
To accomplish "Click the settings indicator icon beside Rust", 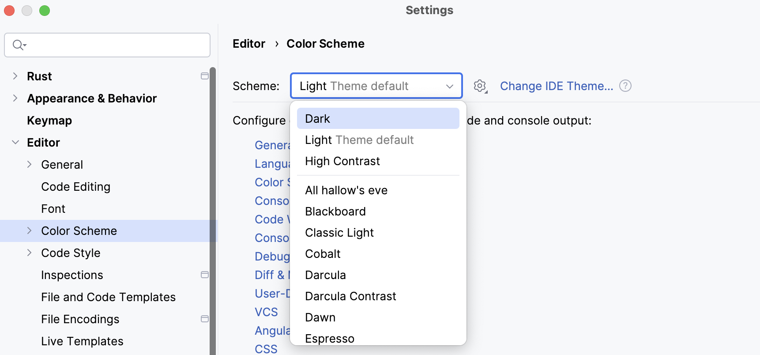I will (x=205, y=76).
